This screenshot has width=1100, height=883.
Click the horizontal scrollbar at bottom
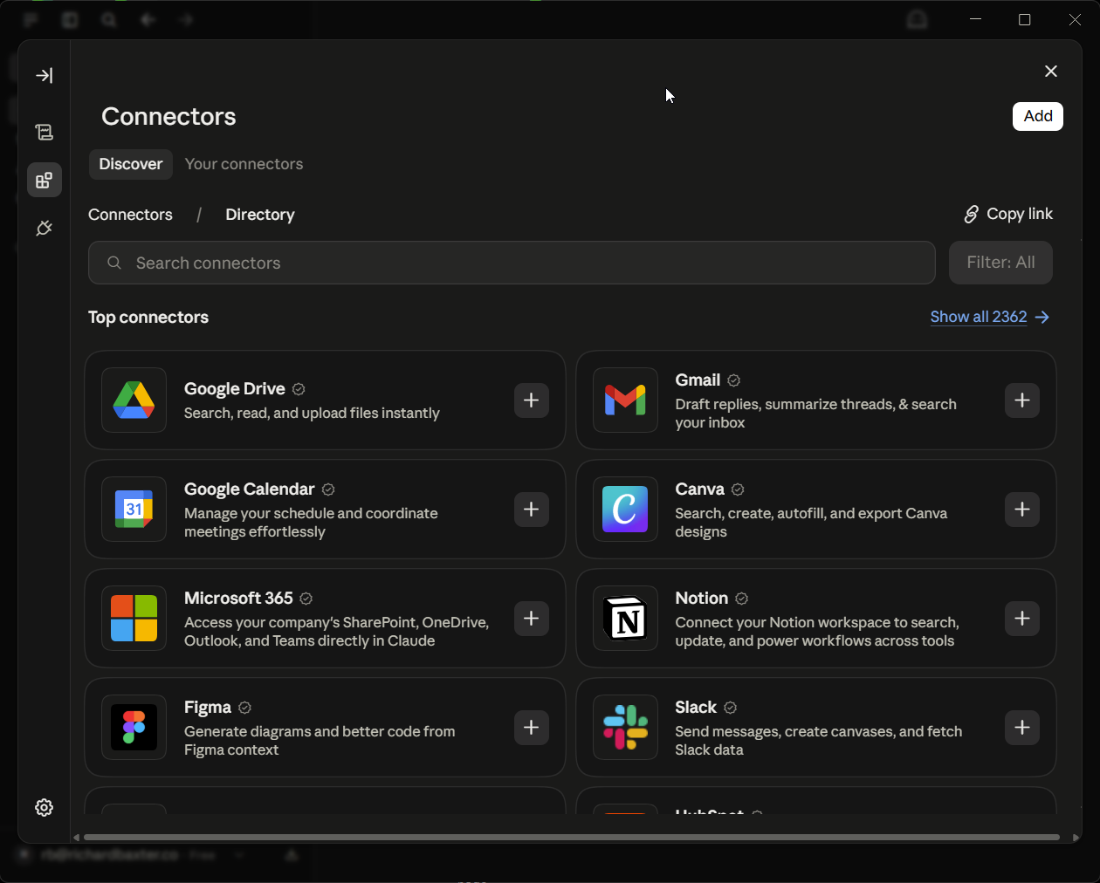pos(571,838)
